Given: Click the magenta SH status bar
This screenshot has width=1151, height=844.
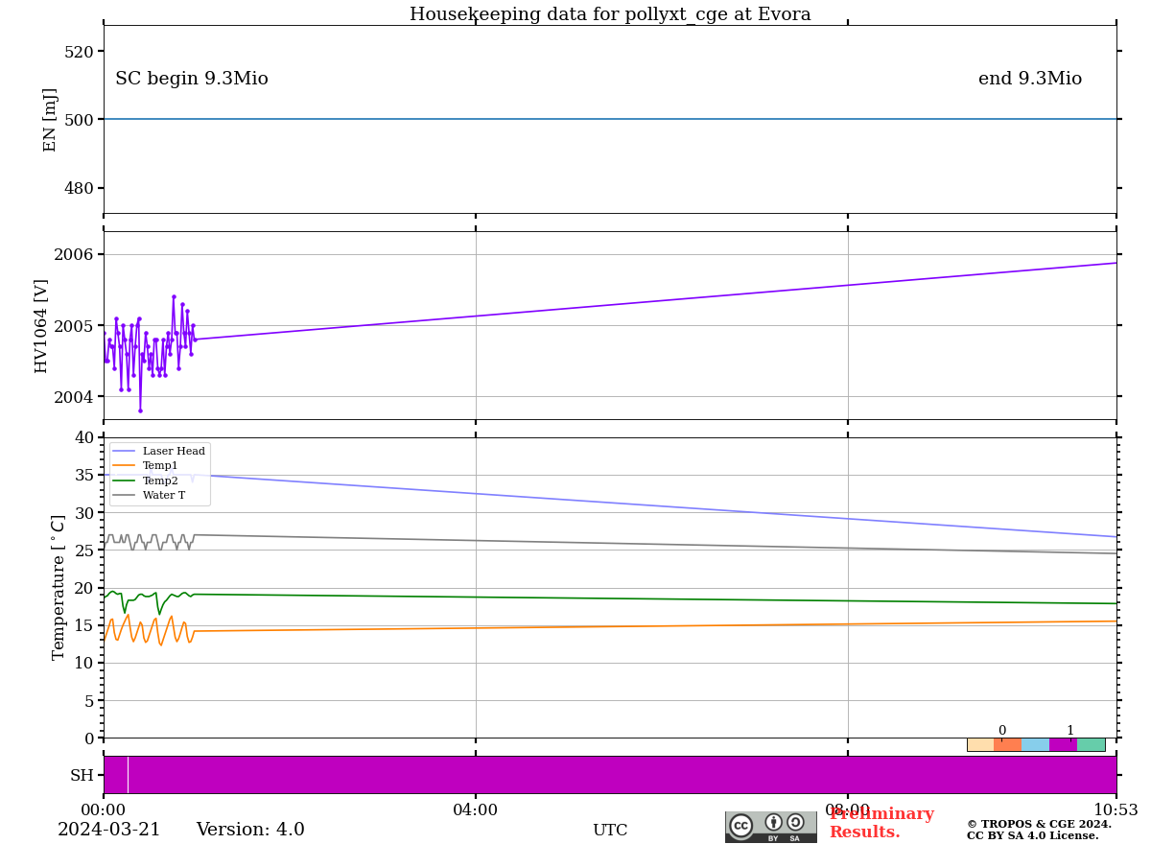Looking at the screenshot, I should click(x=610, y=775).
